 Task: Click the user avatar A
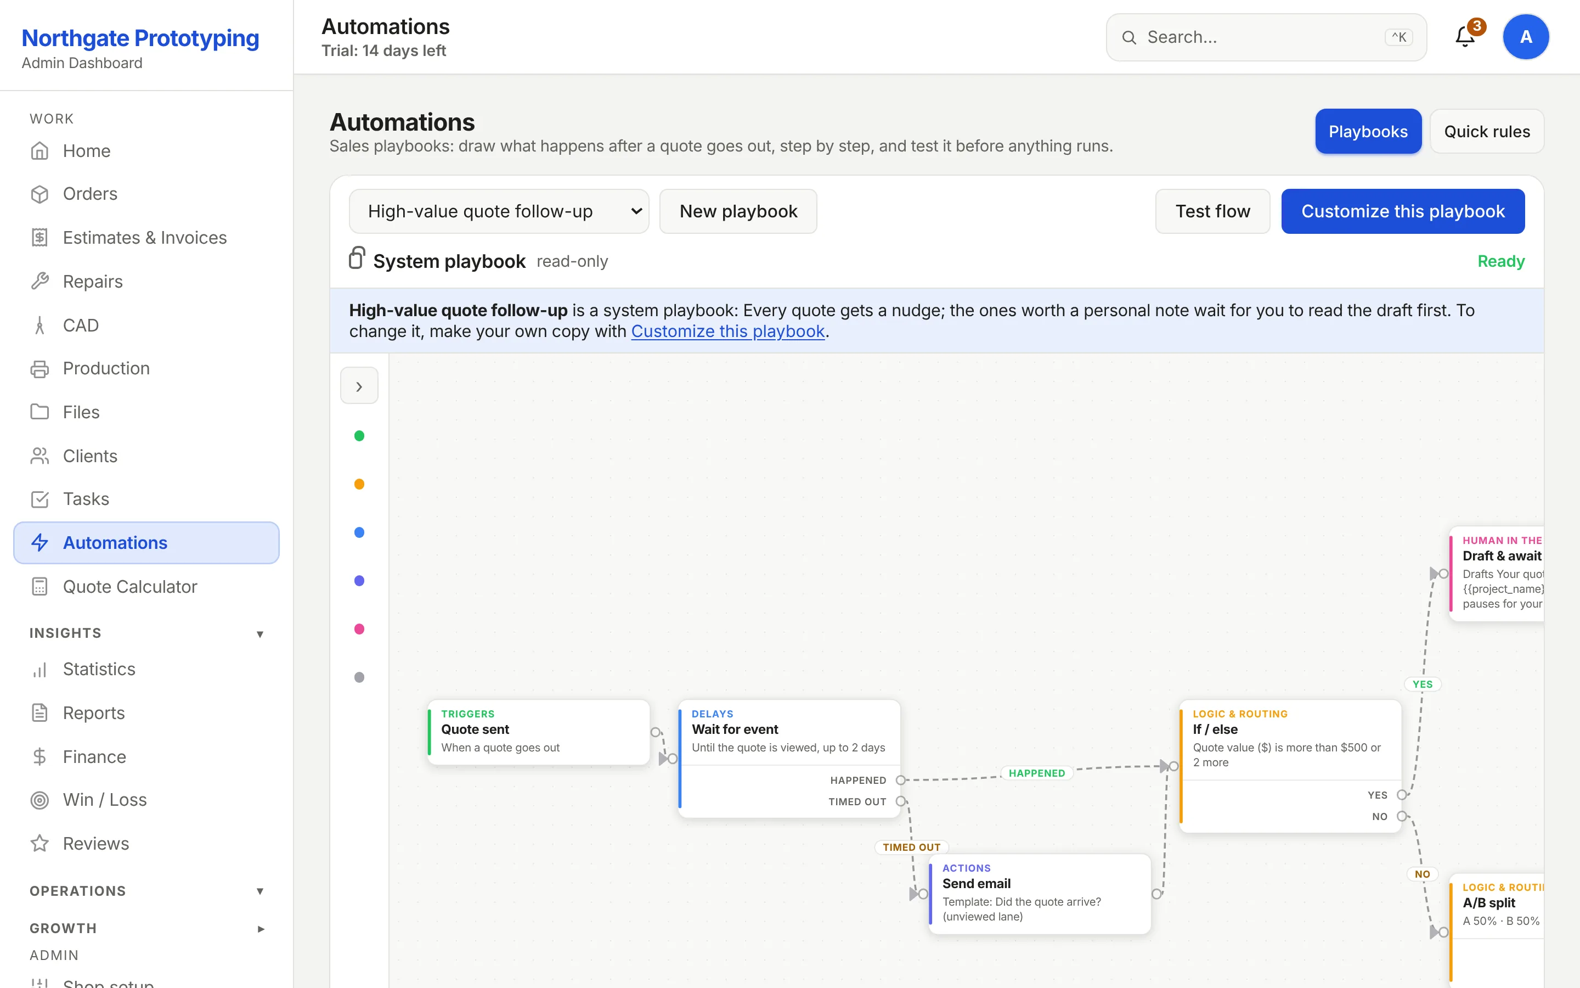pos(1526,37)
